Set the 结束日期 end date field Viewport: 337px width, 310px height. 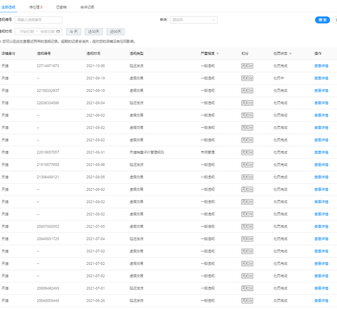(x=48, y=31)
